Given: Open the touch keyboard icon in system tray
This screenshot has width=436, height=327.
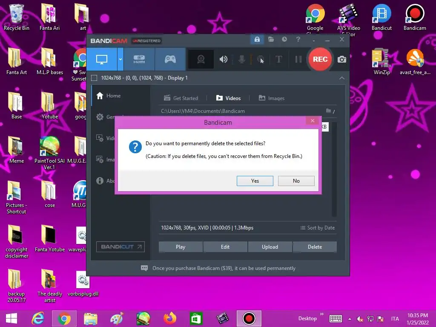Looking at the screenshot, I should coord(336,318).
